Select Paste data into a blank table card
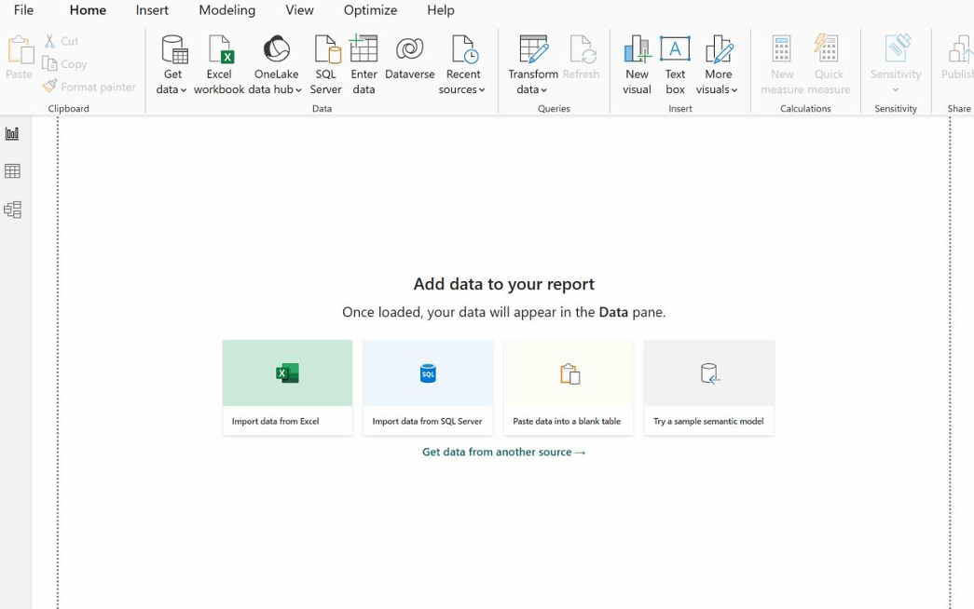 [569, 387]
